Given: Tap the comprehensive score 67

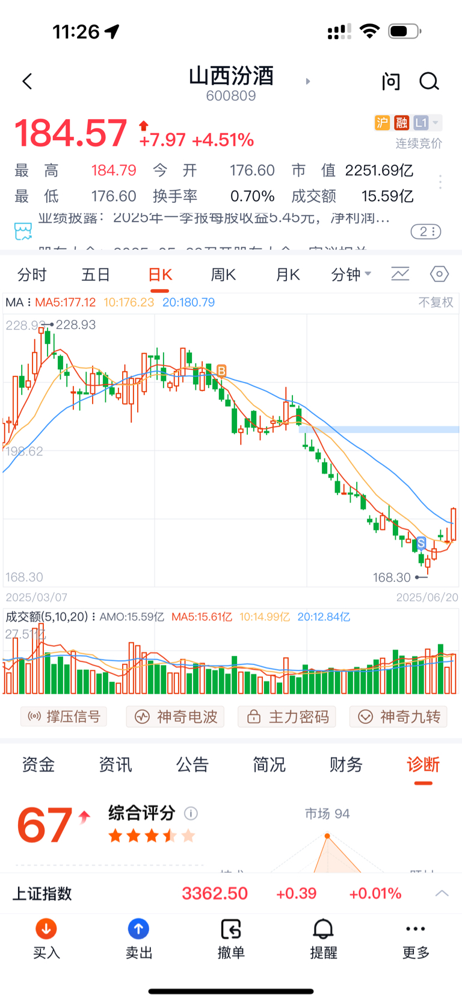Looking at the screenshot, I should coord(45,825).
